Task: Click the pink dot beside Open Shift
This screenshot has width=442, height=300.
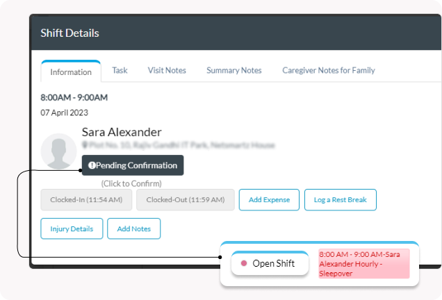Action: [x=244, y=263]
